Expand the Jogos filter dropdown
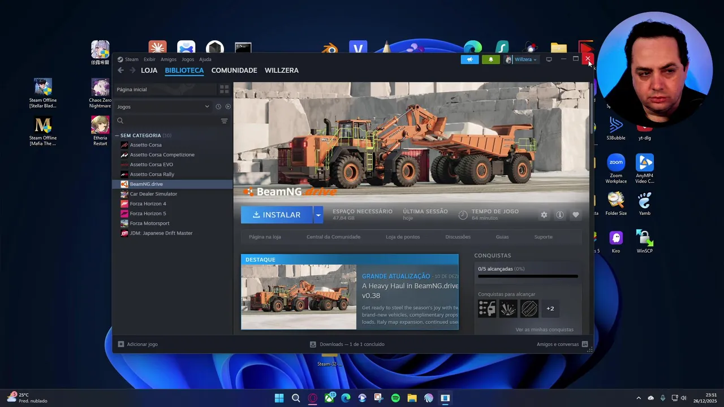 163,107
